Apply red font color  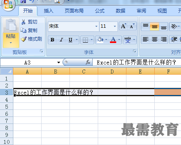coord(113,40)
